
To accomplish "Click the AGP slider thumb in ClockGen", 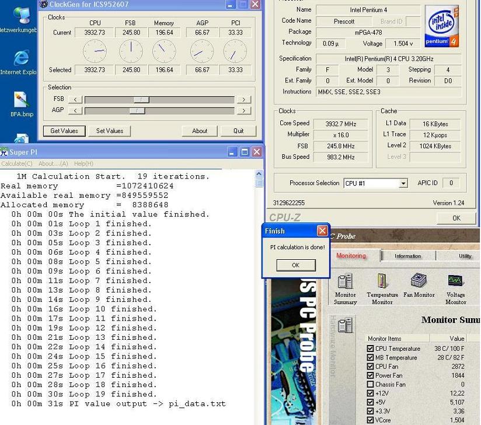I will (x=137, y=110).
